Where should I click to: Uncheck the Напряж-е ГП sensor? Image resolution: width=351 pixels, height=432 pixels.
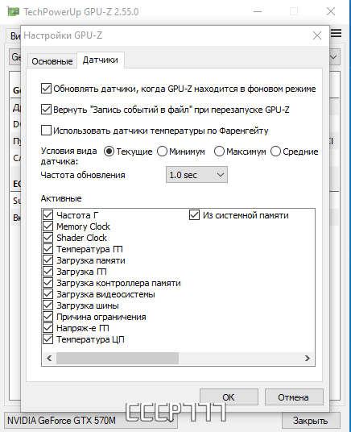[x=48, y=328]
